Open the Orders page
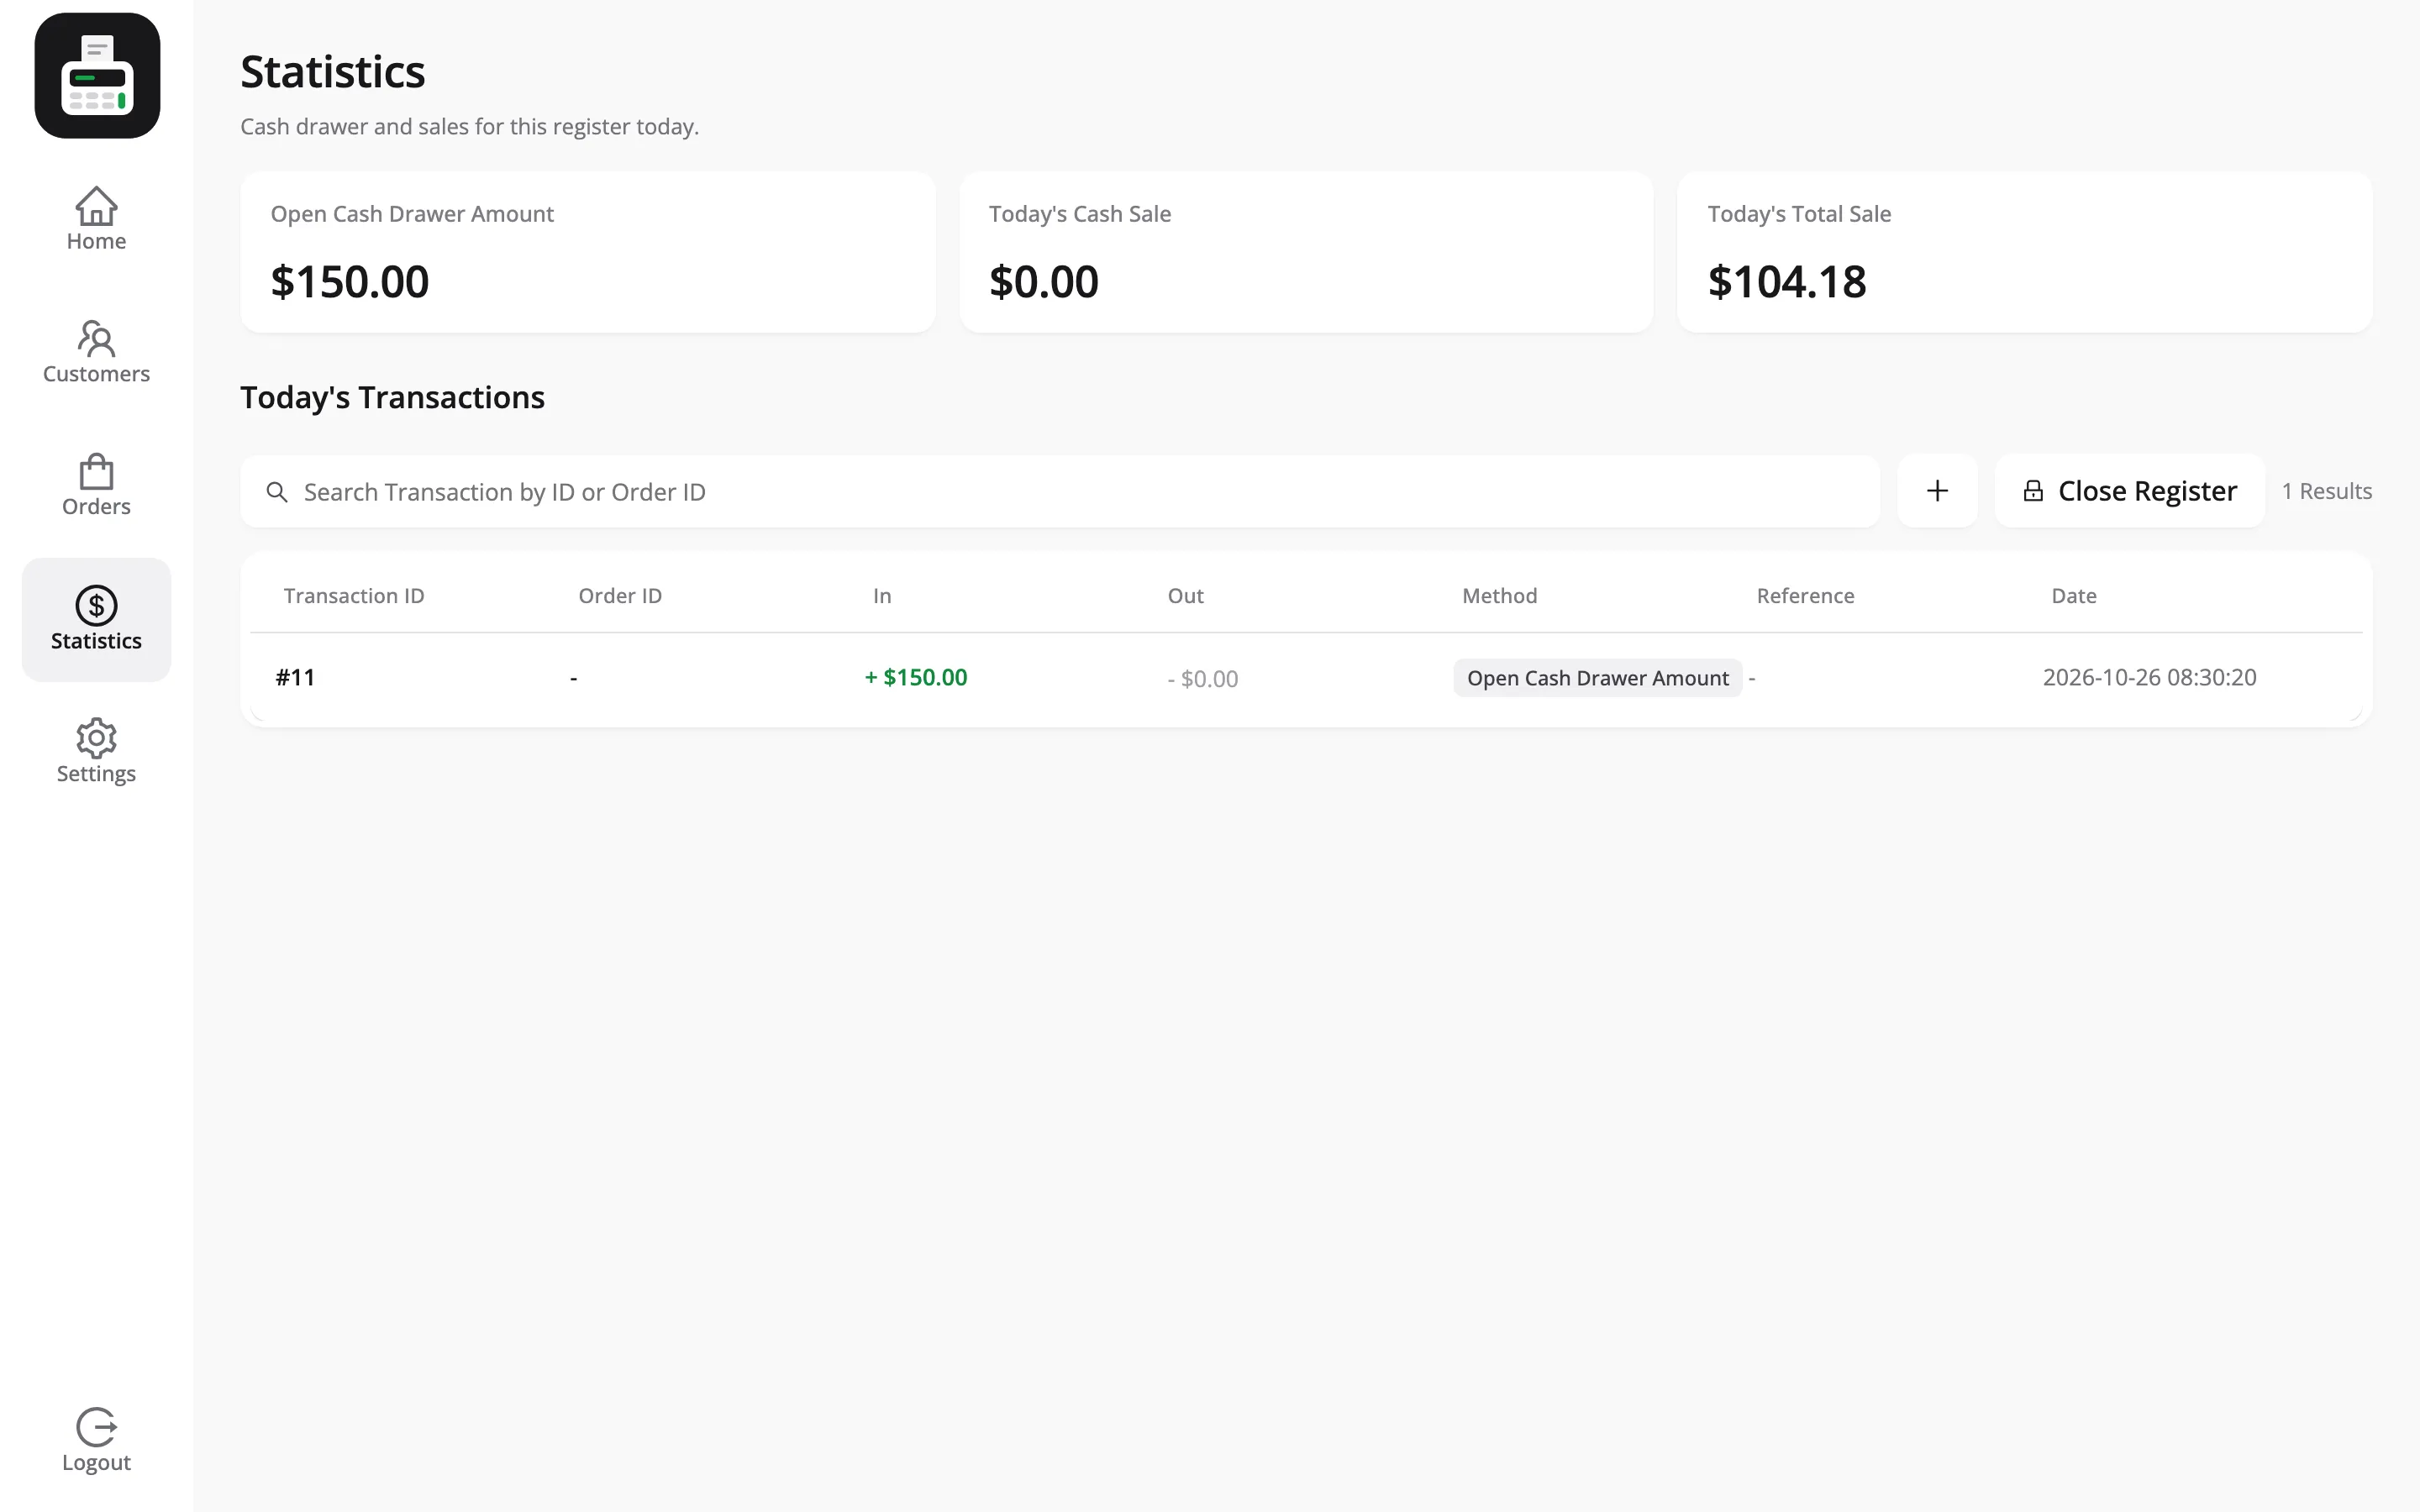Viewport: 2420px width, 1512px height. (x=96, y=485)
